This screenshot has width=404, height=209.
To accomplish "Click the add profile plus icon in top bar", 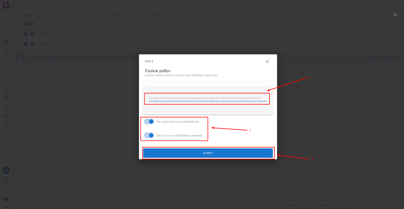I will pos(310,6).
